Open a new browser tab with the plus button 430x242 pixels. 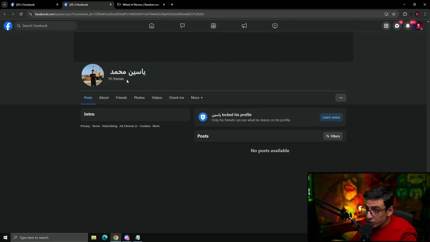coord(172,5)
